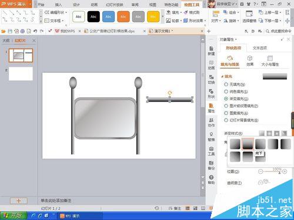The image size is (294, 220).
Task: Apply the orange Abc shape style
Action: 123,17
